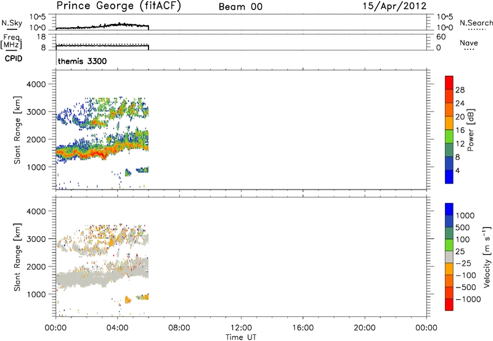Click the Nave legend label
Image resolution: width=493 pixels, height=341 pixels.
469,43
